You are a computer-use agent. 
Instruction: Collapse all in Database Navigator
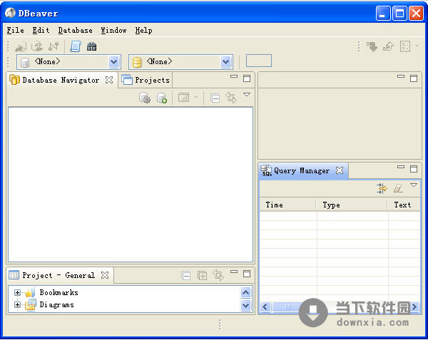pos(215,98)
